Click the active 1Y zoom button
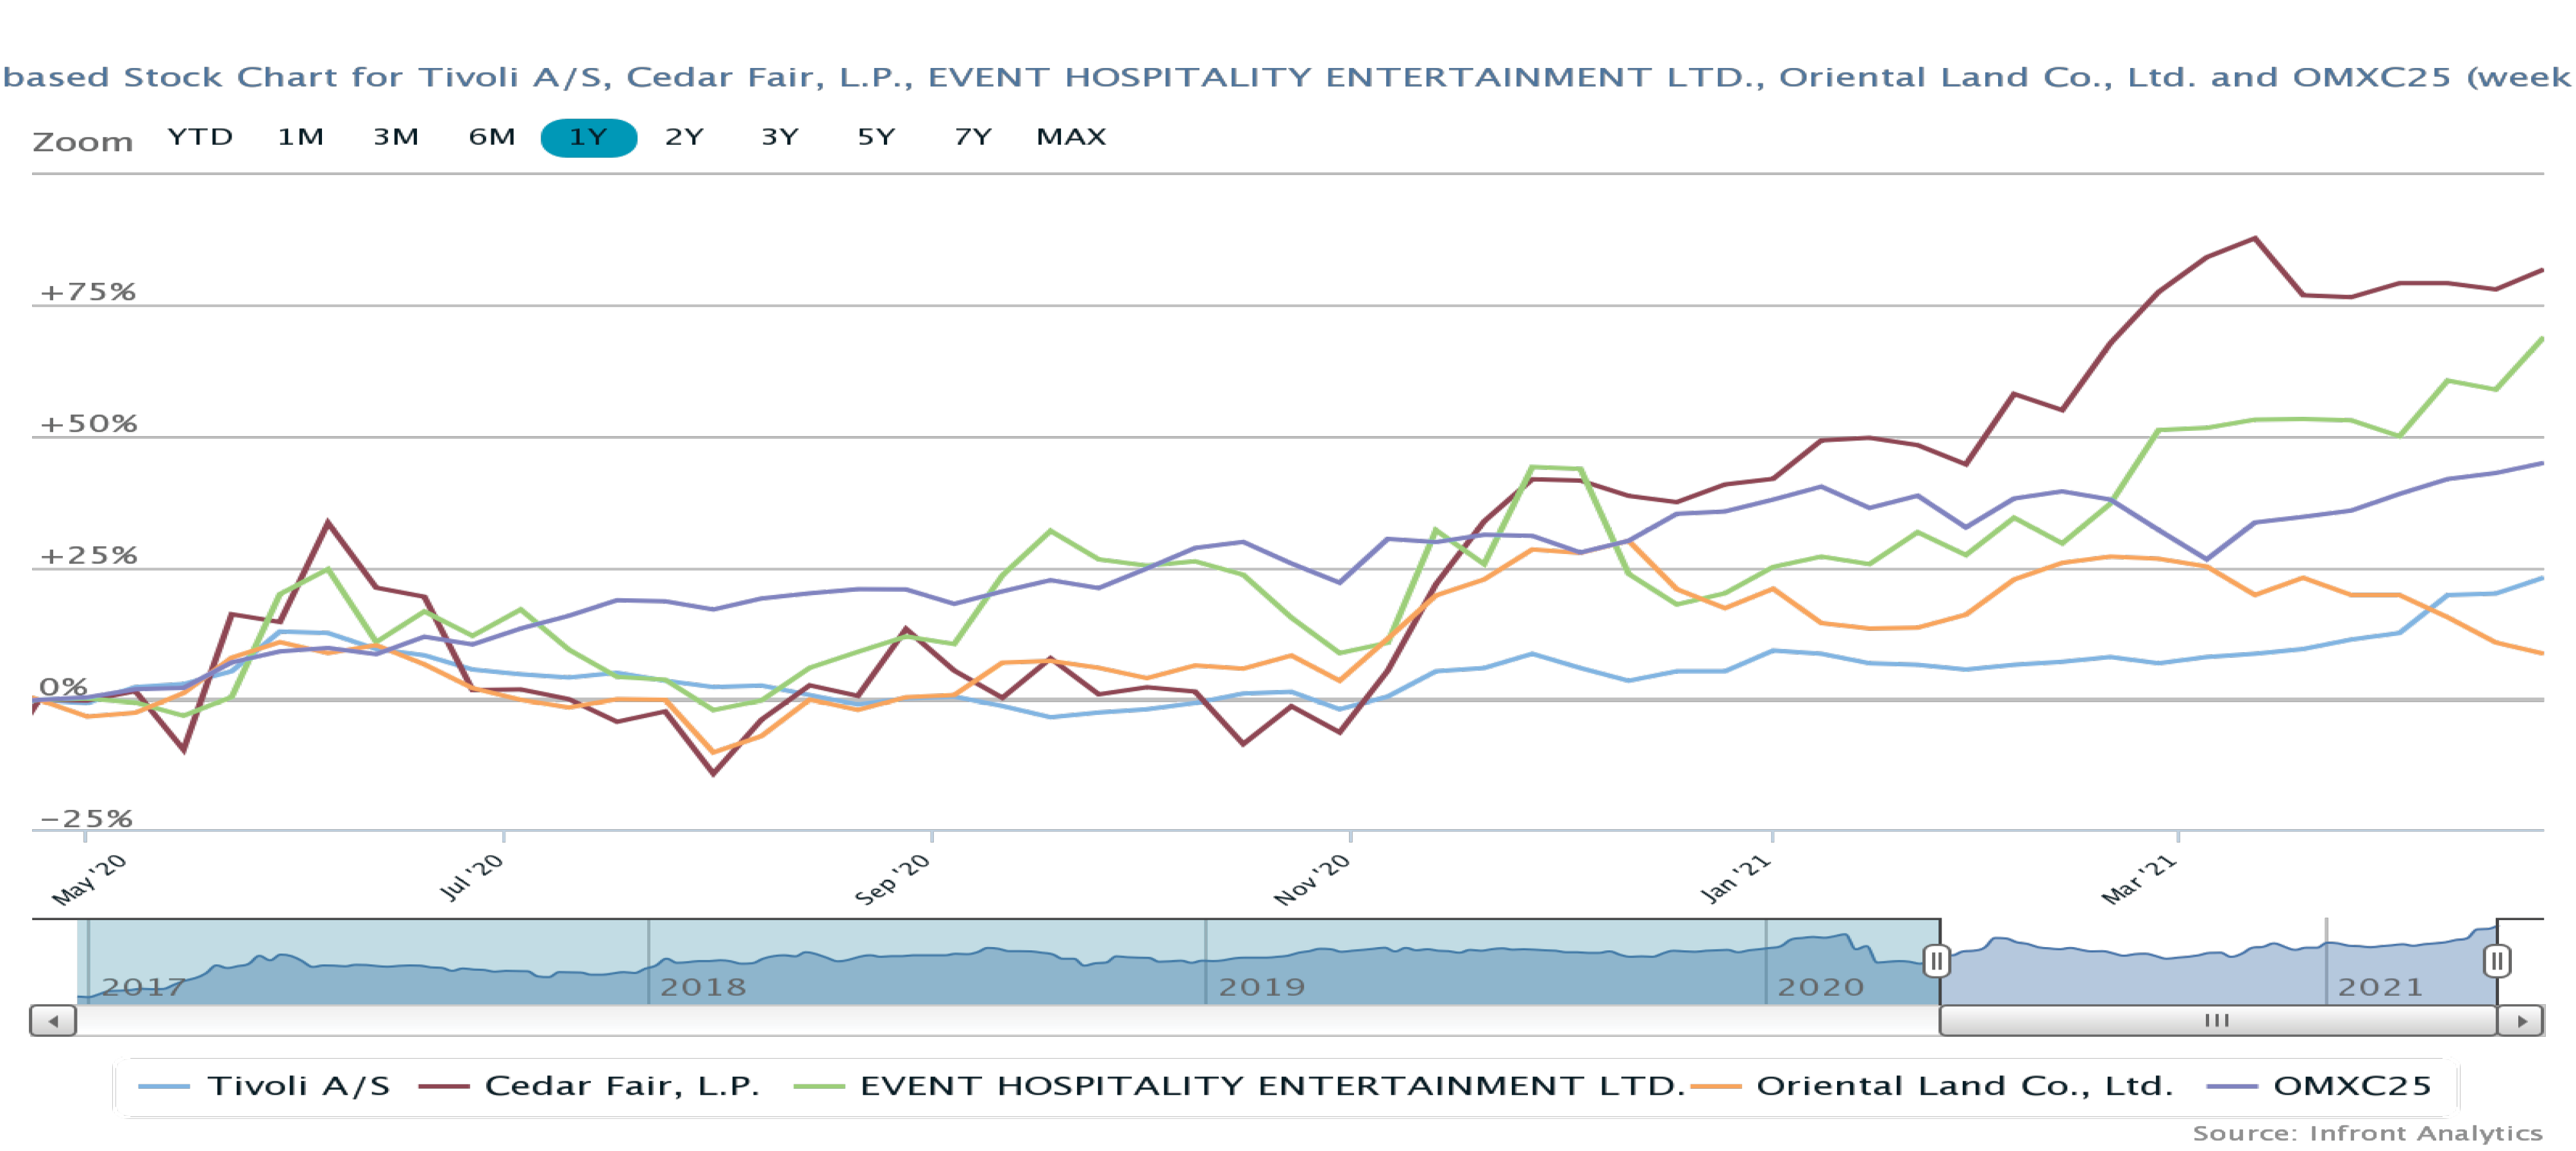The image size is (2576, 1151). click(588, 137)
